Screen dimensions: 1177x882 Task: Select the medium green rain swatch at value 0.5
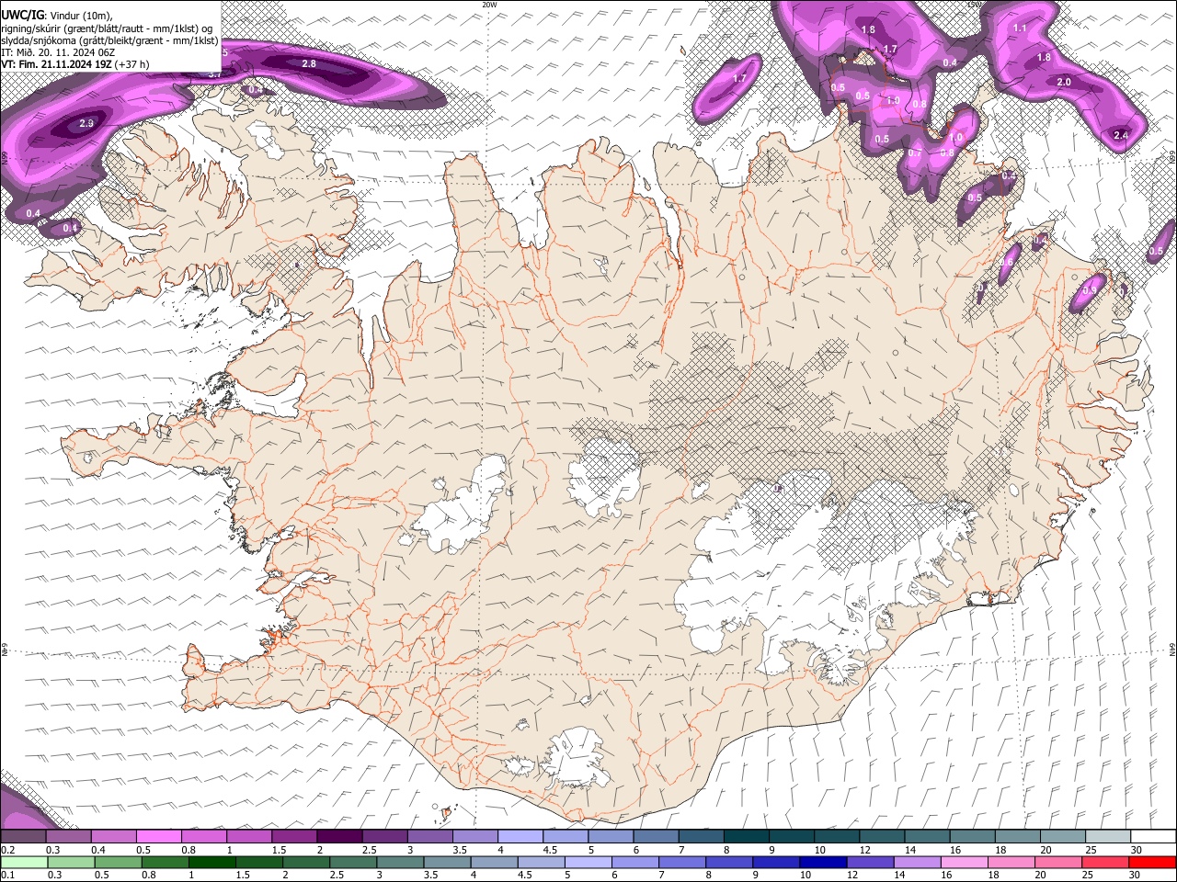point(118,862)
